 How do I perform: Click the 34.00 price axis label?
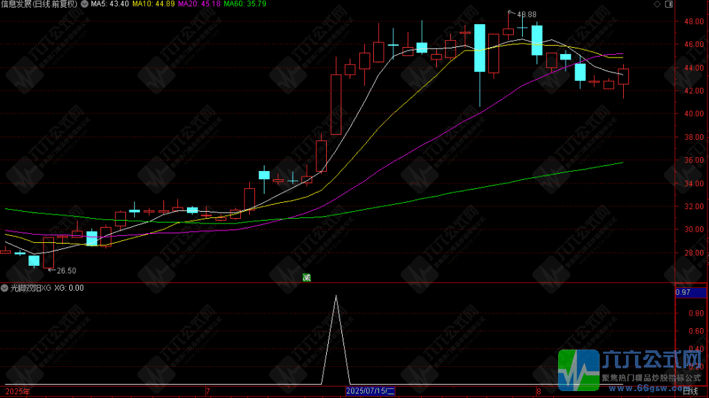(694, 183)
